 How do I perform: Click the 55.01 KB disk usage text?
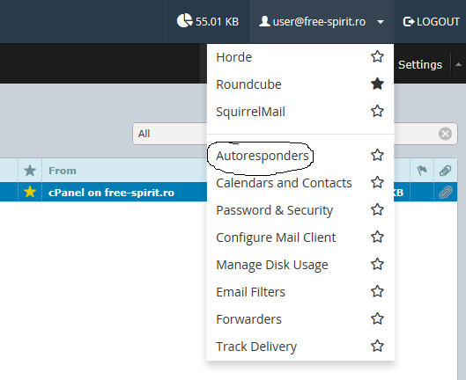pos(218,22)
